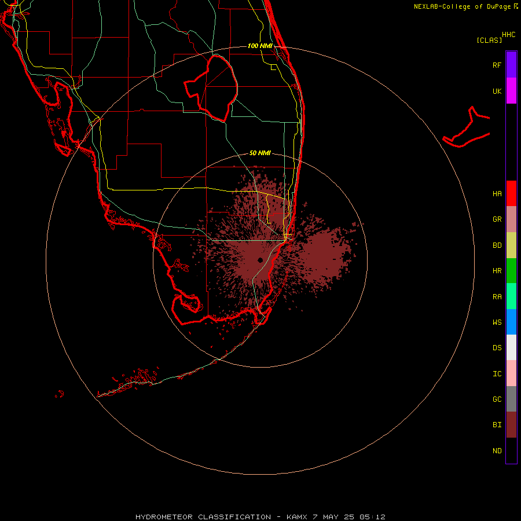Click the NEXLAB-College of DuPage credit text
521x521 pixels.
pyautogui.click(x=466, y=6)
